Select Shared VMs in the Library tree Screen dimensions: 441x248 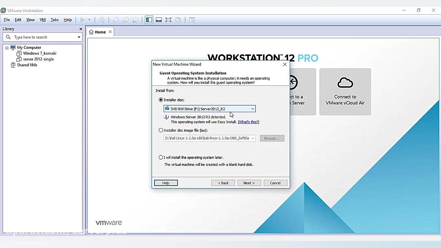pos(27,65)
